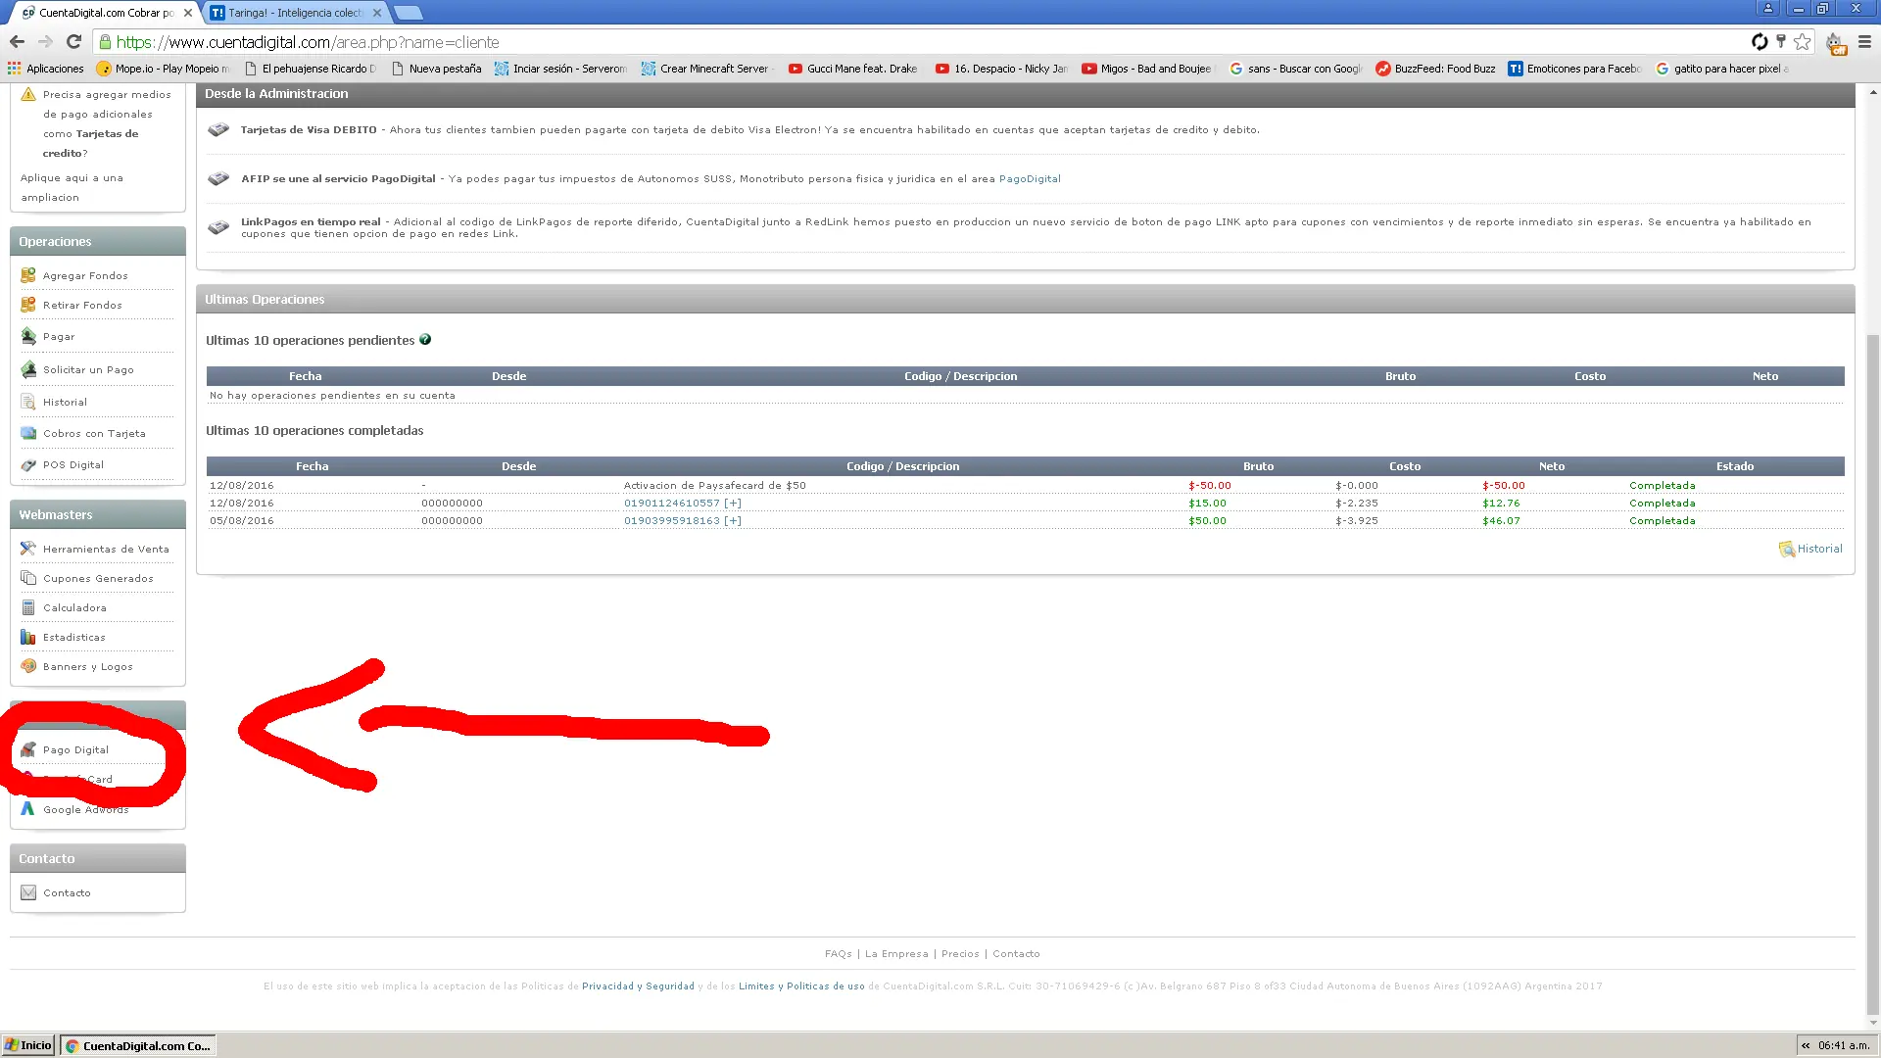
Task: Expand operation code 01903995918163 [+]
Action: [682, 521]
